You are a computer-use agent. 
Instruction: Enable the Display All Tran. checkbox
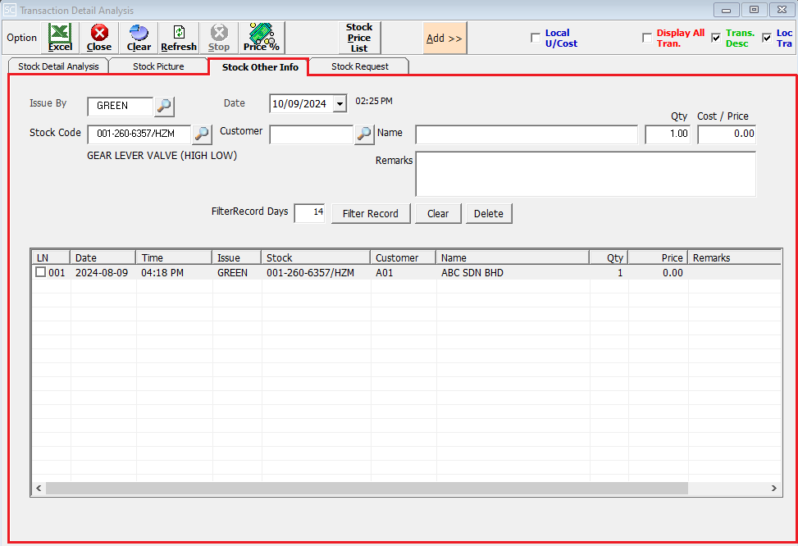pos(647,39)
